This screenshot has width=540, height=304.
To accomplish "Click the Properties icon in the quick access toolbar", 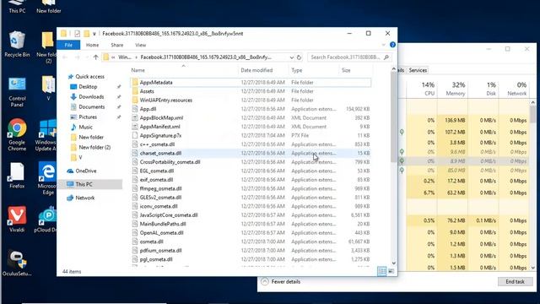I will pos(77,34).
